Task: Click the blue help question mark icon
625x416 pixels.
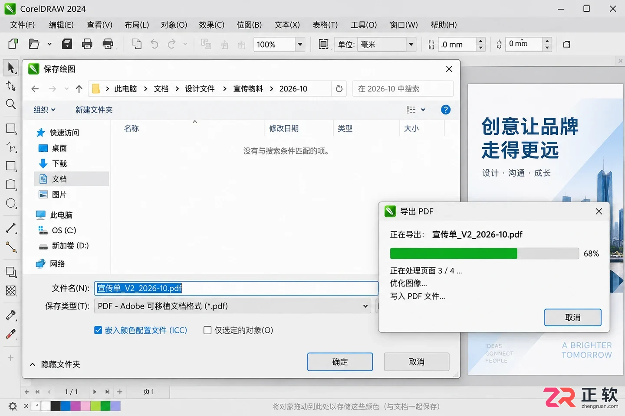Action: click(445, 110)
